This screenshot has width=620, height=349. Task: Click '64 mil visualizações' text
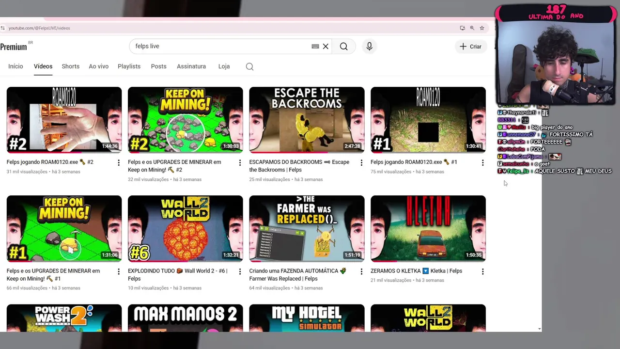pos(270,288)
